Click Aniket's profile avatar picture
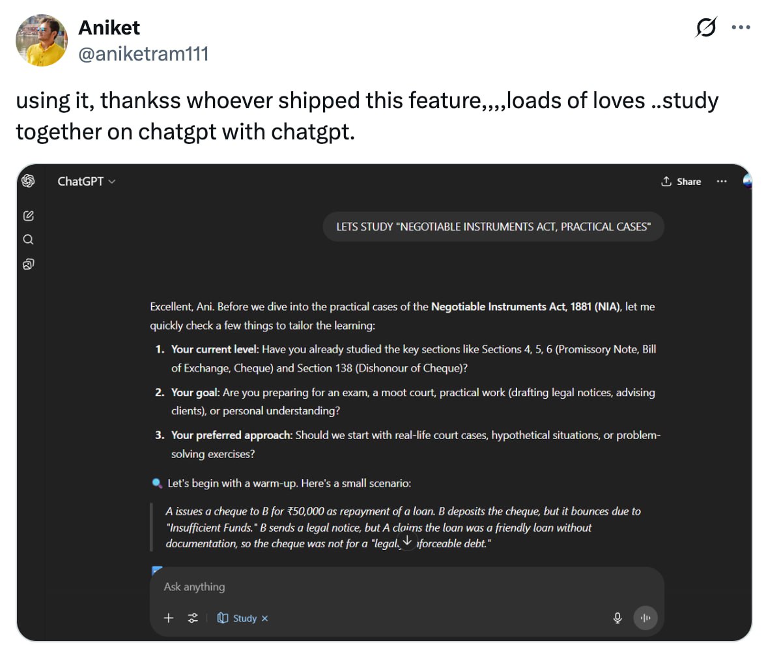Viewport: 766px width, 645px height. [x=42, y=40]
